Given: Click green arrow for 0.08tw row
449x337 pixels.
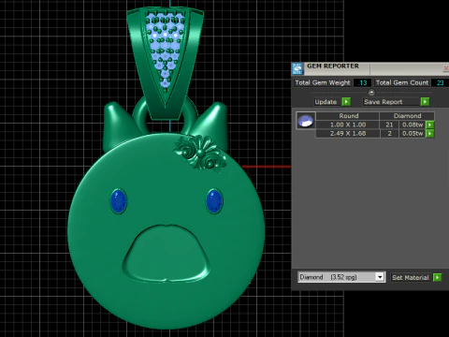Looking at the screenshot, I should coord(430,125).
